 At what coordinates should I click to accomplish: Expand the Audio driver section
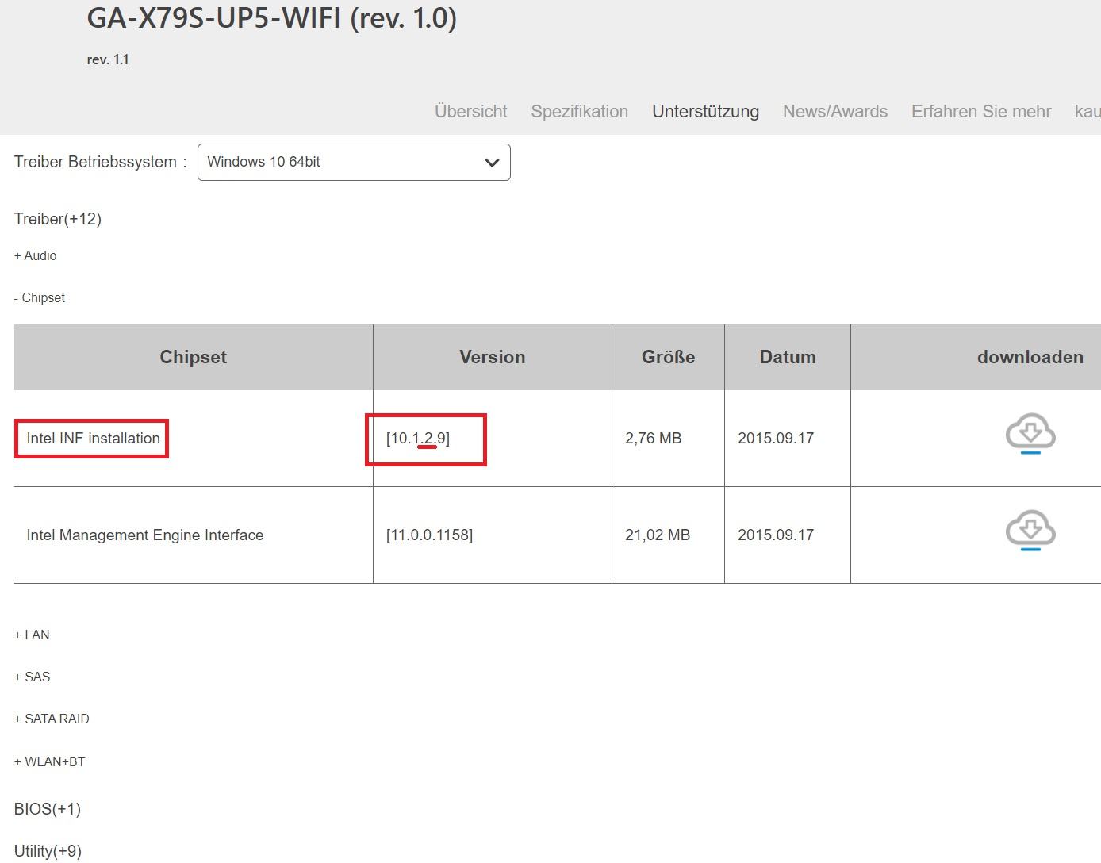[36, 255]
